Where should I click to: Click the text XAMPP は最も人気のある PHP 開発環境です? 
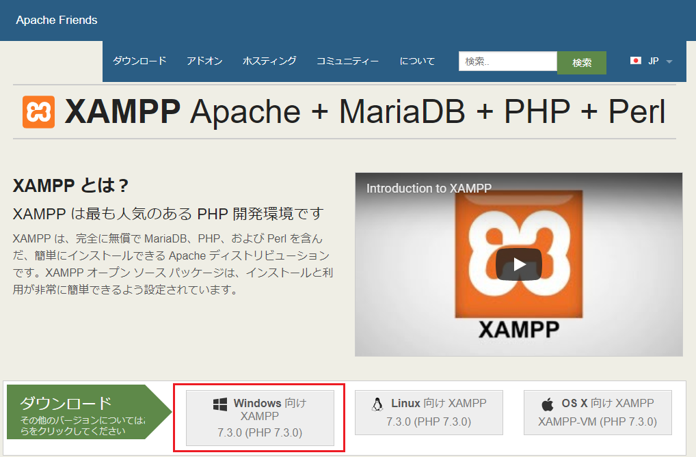click(x=168, y=214)
